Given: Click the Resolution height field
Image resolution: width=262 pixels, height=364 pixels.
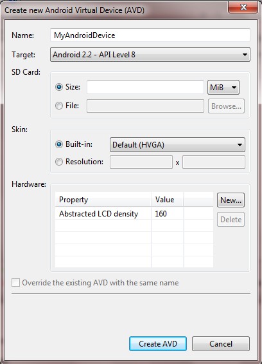Looking at the screenshot, I should coord(214,162).
